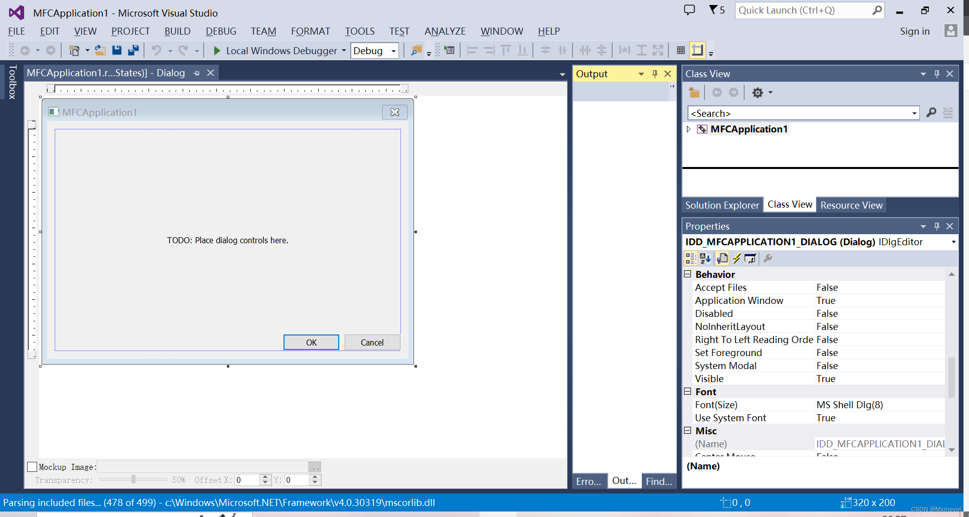Open the Class View search dropdown
This screenshot has height=517, width=969.
(914, 113)
